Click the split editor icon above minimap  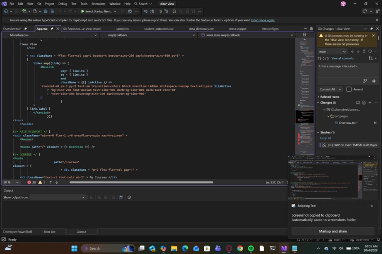[x=304, y=35]
